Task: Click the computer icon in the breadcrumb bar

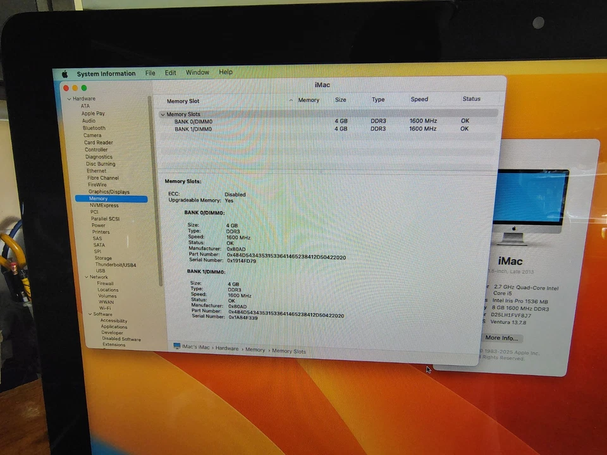Action: (x=177, y=349)
